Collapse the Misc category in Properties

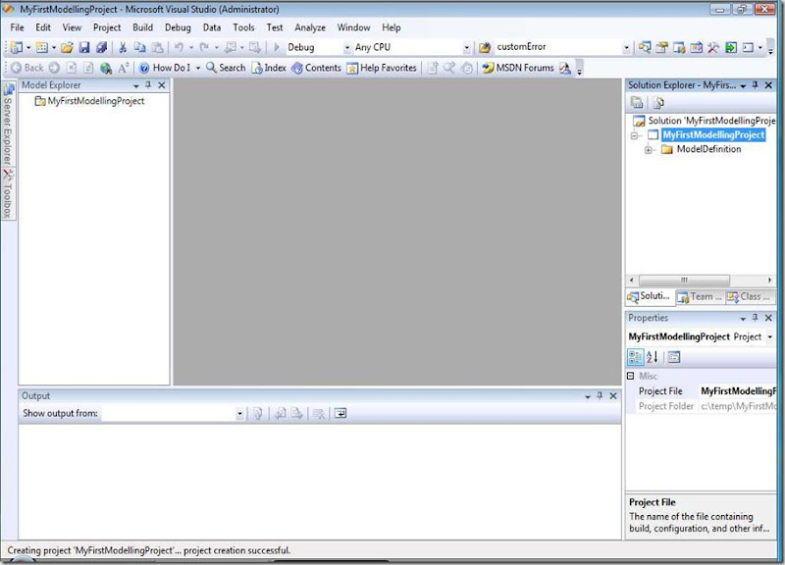coord(631,376)
